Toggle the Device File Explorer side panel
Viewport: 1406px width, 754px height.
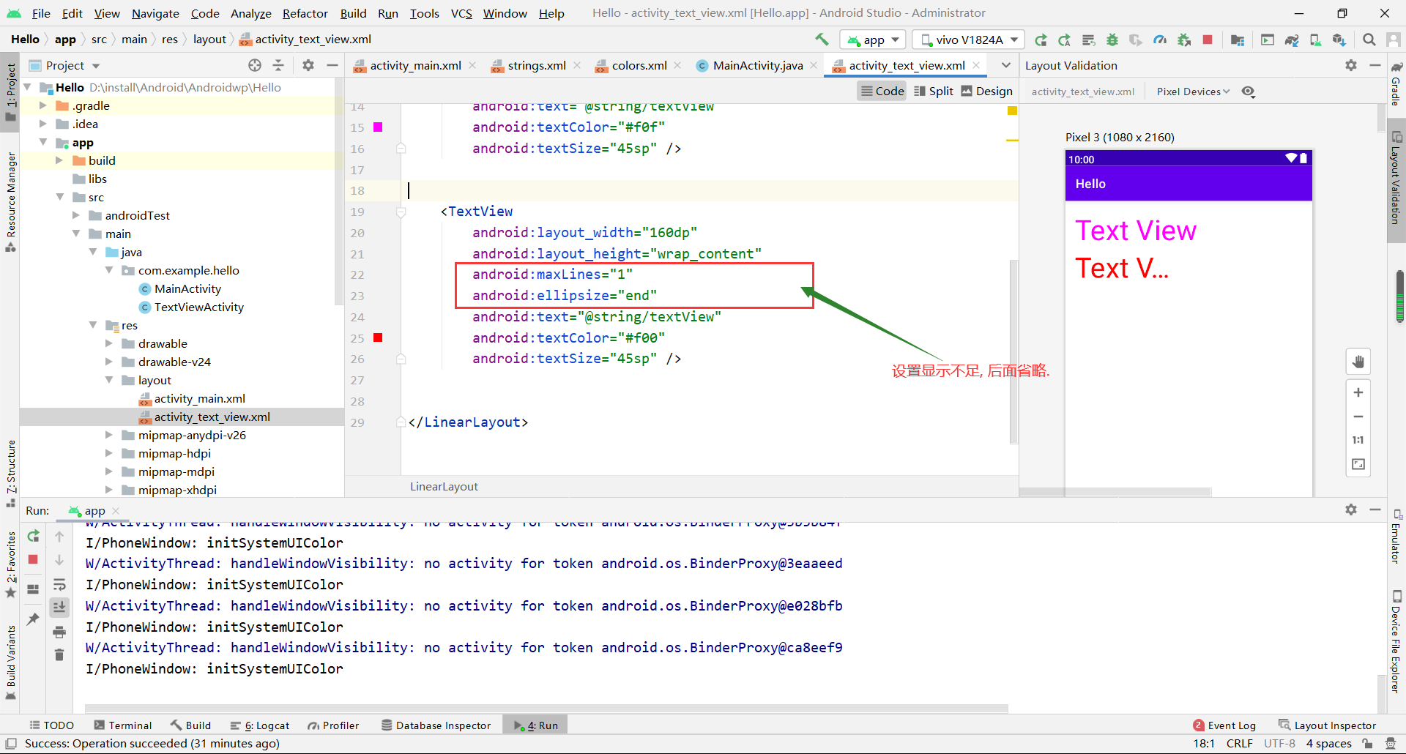pyautogui.click(x=1396, y=642)
